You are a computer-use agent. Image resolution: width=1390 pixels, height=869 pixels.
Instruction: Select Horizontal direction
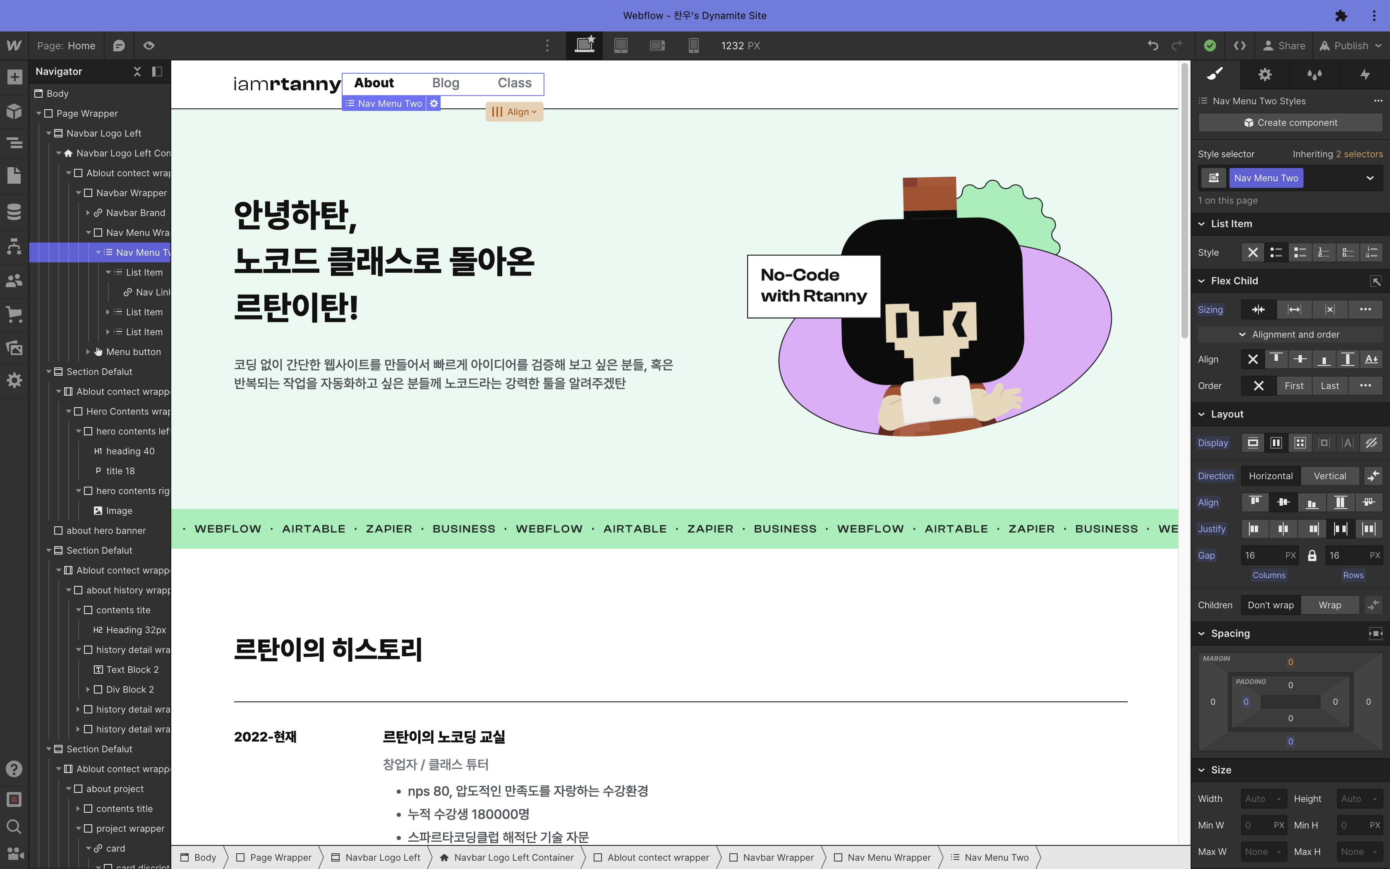point(1270,476)
